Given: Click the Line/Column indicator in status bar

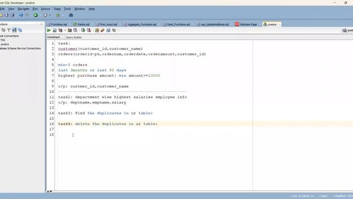Looking at the screenshot, I should (x=302, y=196).
